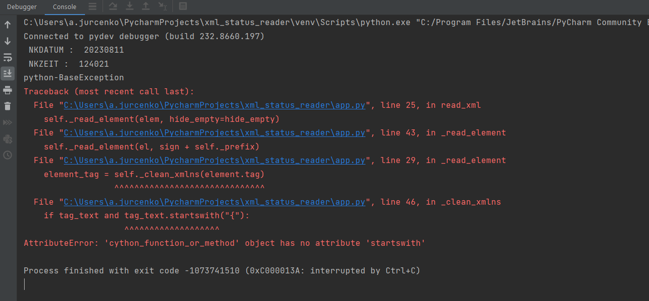Click the layout lines icon beside Console
649x301 pixels.
(92, 7)
